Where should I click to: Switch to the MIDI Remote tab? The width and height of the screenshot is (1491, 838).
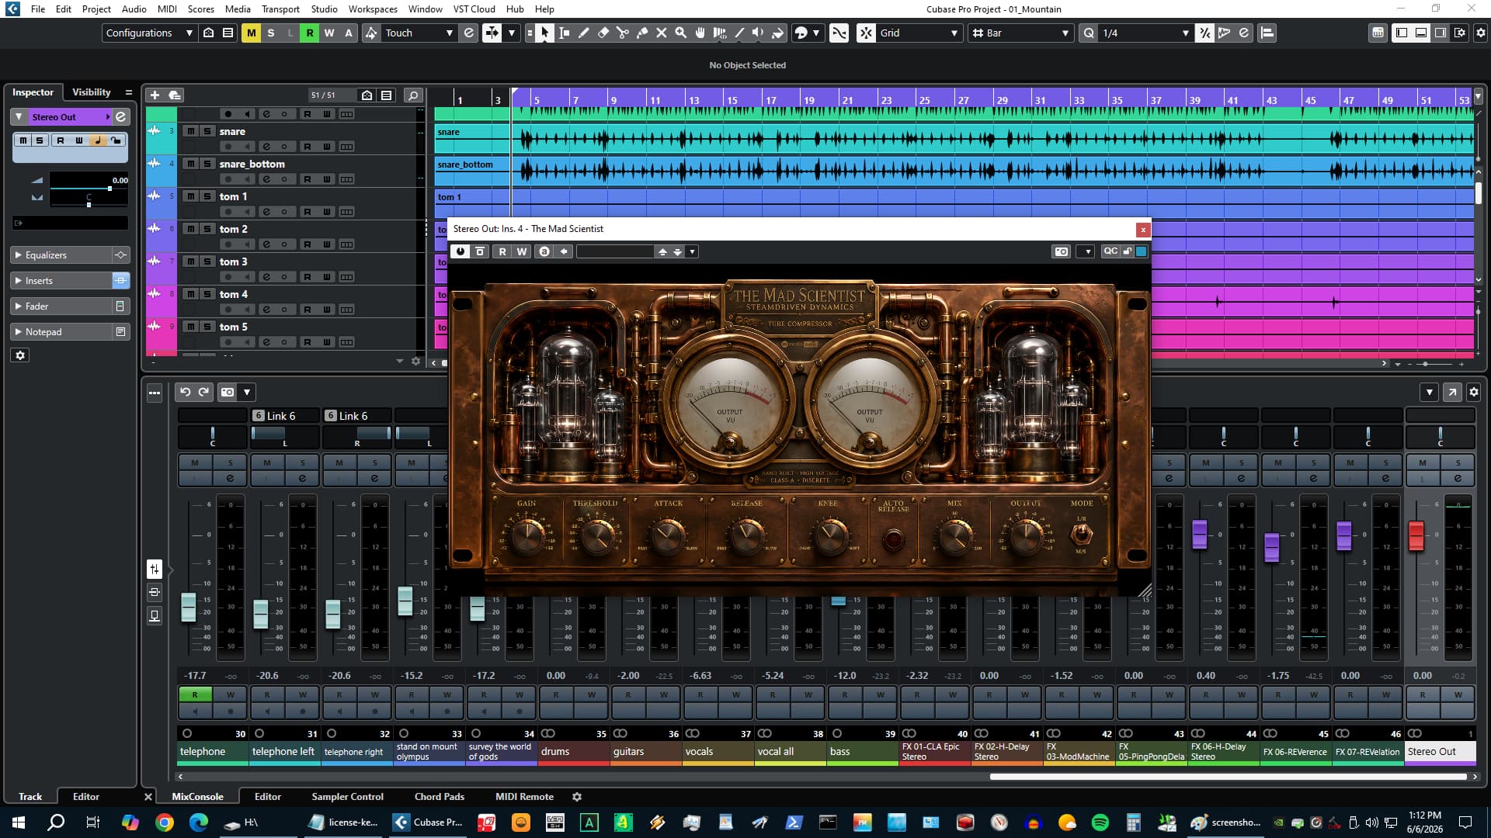click(x=524, y=796)
